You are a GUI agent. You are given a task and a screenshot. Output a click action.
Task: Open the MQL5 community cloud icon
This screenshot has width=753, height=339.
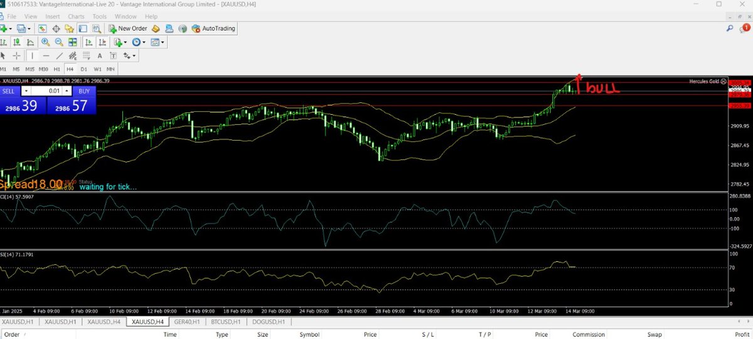coord(169,28)
